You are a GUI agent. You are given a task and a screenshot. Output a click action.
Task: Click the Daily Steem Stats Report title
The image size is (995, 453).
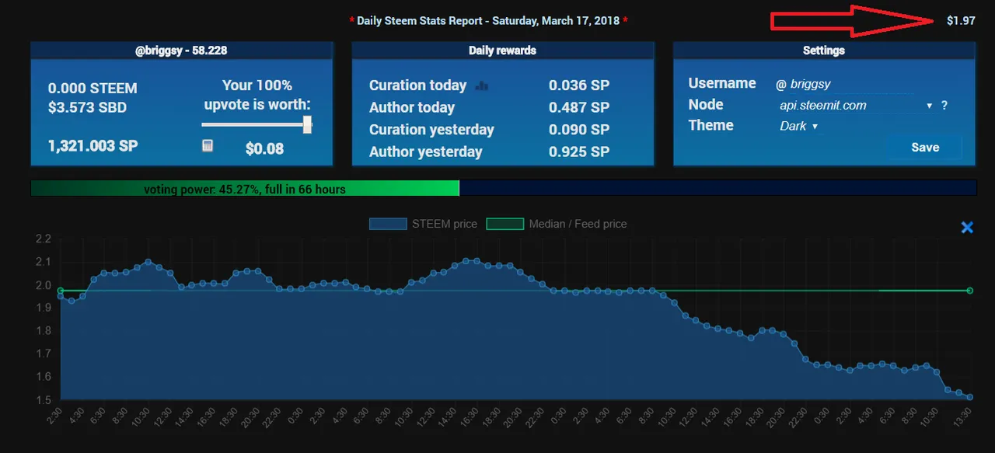[x=488, y=21]
